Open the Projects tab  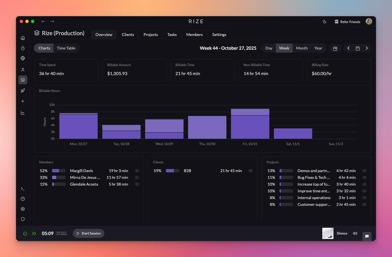[x=151, y=35]
